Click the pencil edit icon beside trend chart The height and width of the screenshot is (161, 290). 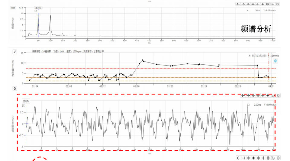pyautogui.click(x=14, y=52)
